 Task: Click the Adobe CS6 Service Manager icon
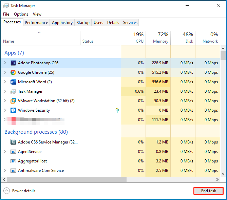click(13, 142)
